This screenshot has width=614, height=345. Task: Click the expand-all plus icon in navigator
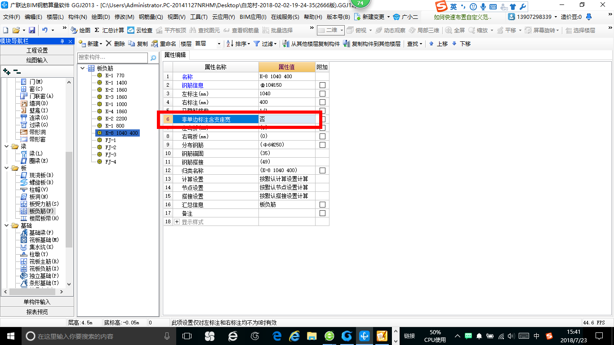(x=7, y=71)
